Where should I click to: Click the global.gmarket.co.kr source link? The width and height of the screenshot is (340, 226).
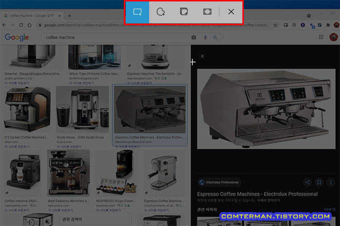tap(18, 78)
